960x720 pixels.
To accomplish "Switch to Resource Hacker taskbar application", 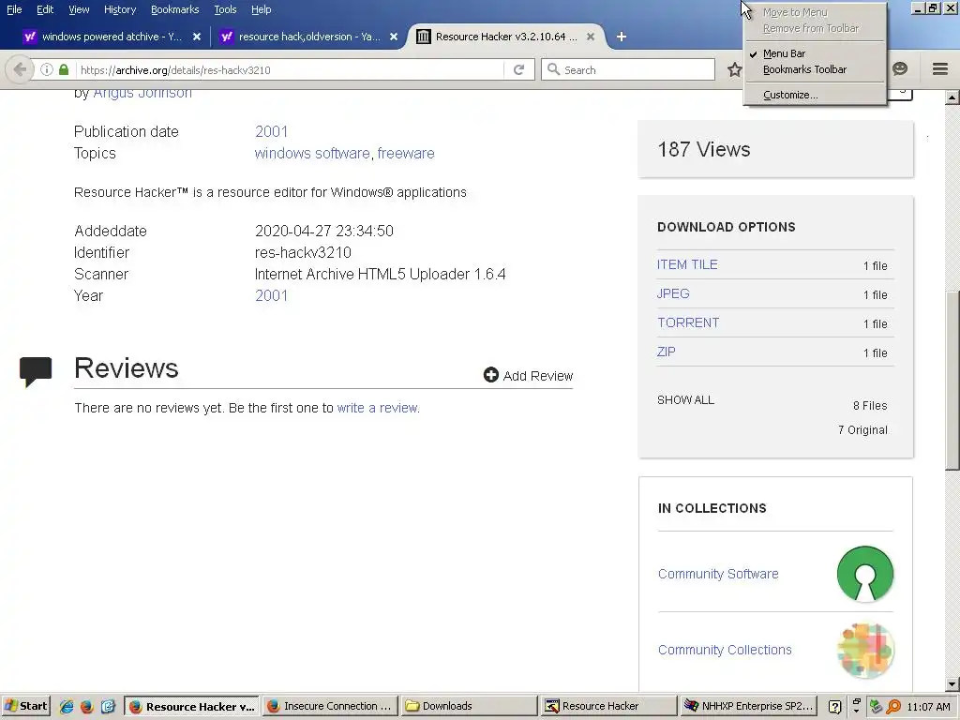I will click(x=608, y=707).
